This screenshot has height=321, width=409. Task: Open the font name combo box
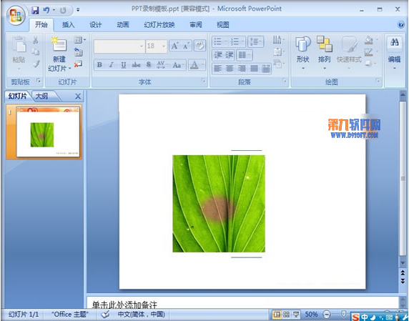click(119, 46)
